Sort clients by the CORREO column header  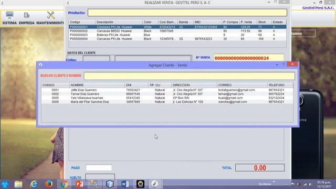click(x=242, y=85)
